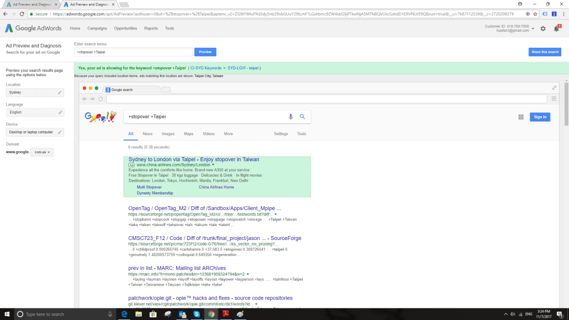The width and height of the screenshot is (569, 320).
Task: Edit the Sydney location pencil icon
Action: [60, 93]
